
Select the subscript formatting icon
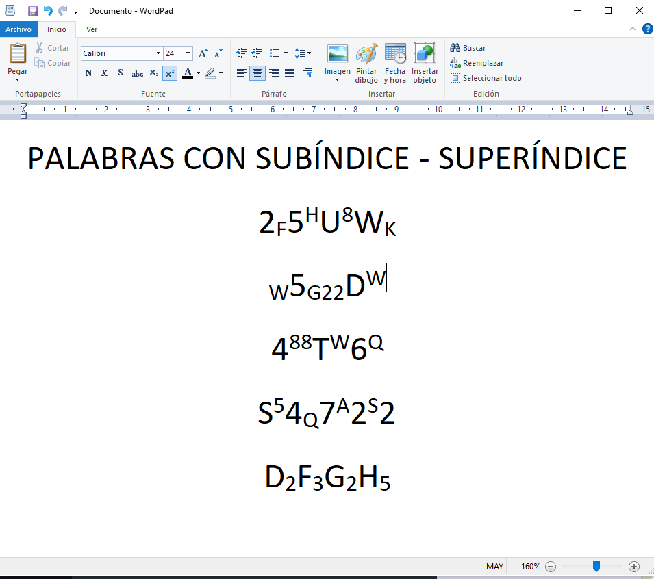pyautogui.click(x=153, y=73)
